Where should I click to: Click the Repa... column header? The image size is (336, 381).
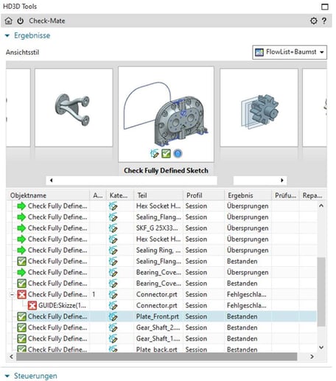tap(312, 195)
